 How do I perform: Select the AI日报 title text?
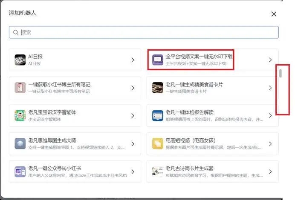pos(35,57)
